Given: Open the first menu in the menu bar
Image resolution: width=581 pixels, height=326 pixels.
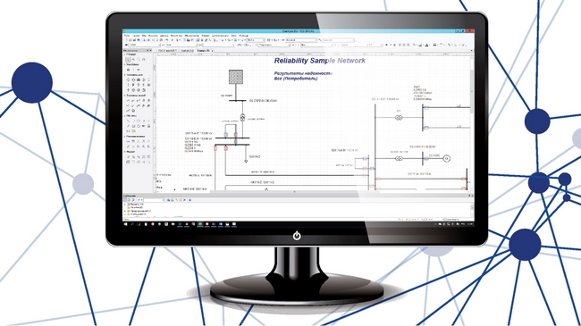Looking at the screenshot, I should (x=127, y=36).
